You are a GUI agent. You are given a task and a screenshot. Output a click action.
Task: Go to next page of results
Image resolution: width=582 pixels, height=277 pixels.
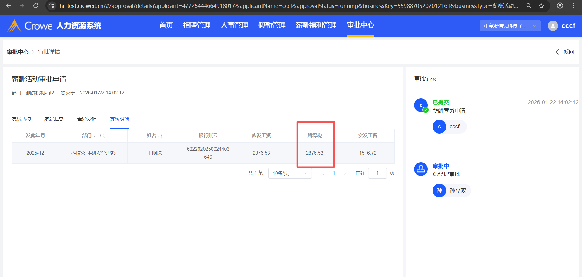[x=345, y=173]
